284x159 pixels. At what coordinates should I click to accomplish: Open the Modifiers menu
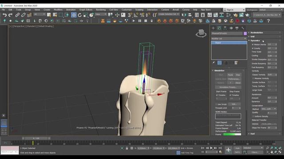[x=58, y=10]
